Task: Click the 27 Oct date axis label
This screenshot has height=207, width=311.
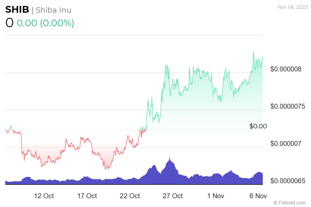Action: [x=173, y=196]
